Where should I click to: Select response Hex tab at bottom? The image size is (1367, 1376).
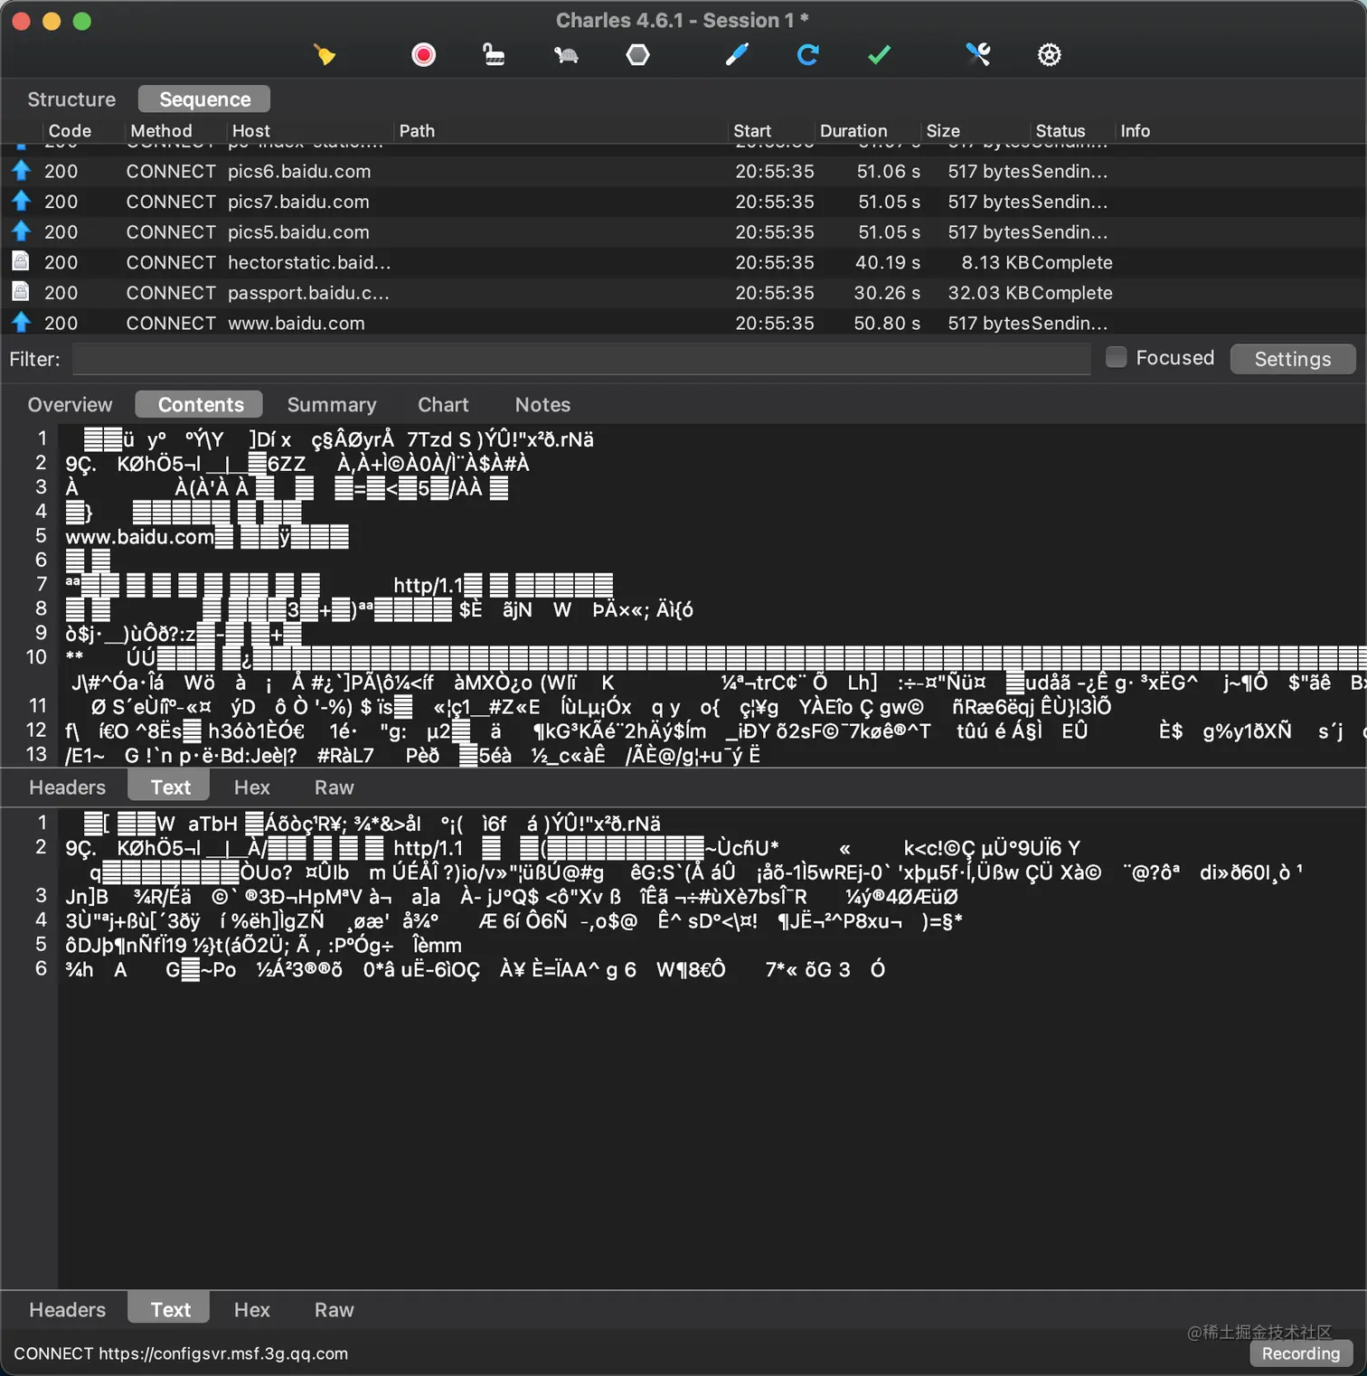click(251, 1310)
